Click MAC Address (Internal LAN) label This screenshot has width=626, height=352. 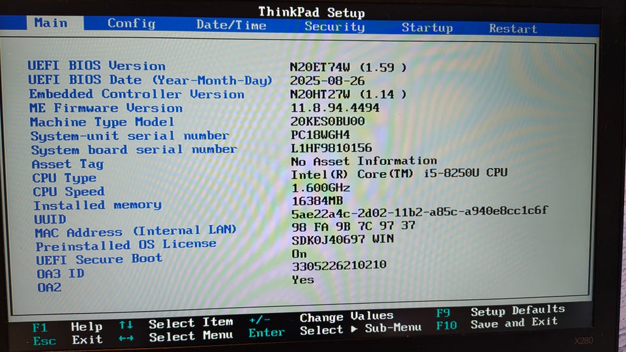[136, 231]
